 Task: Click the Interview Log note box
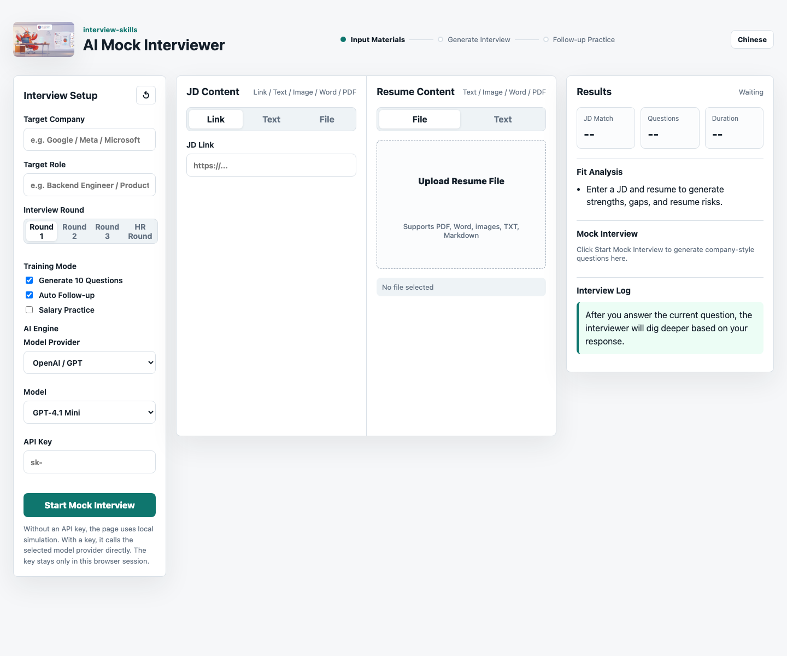point(670,328)
